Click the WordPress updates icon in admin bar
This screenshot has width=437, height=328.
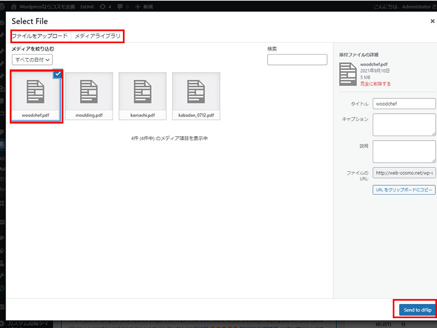[x=102, y=7]
